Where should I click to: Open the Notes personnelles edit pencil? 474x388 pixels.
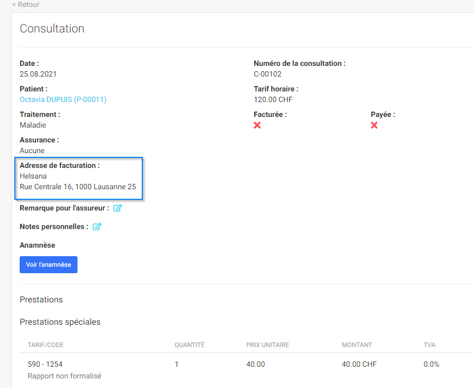point(97,226)
